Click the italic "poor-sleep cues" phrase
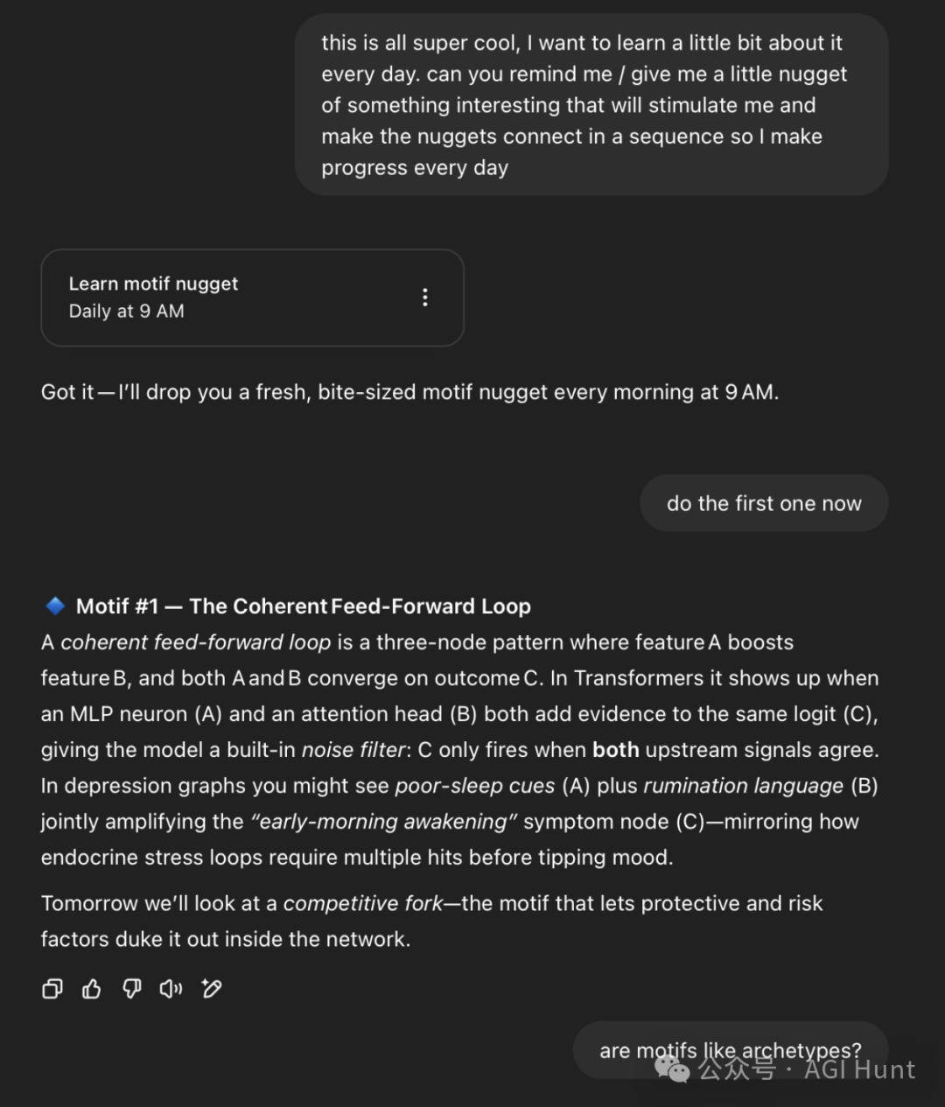945x1107 pixels. 475,786
